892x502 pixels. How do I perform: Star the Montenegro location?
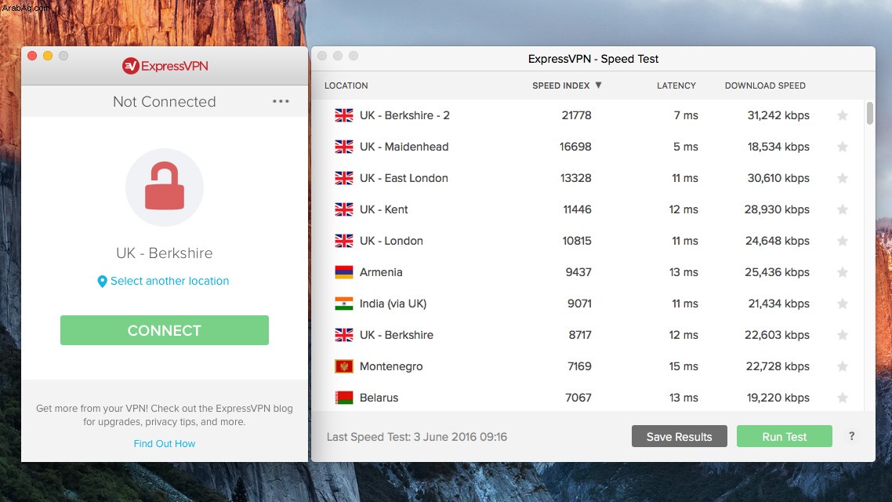(843, 366)
